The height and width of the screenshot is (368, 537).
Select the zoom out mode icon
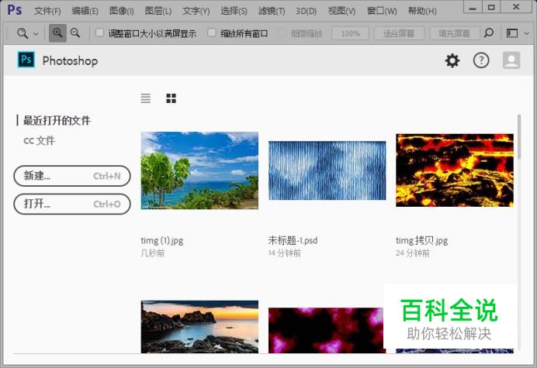coord(75,33)
